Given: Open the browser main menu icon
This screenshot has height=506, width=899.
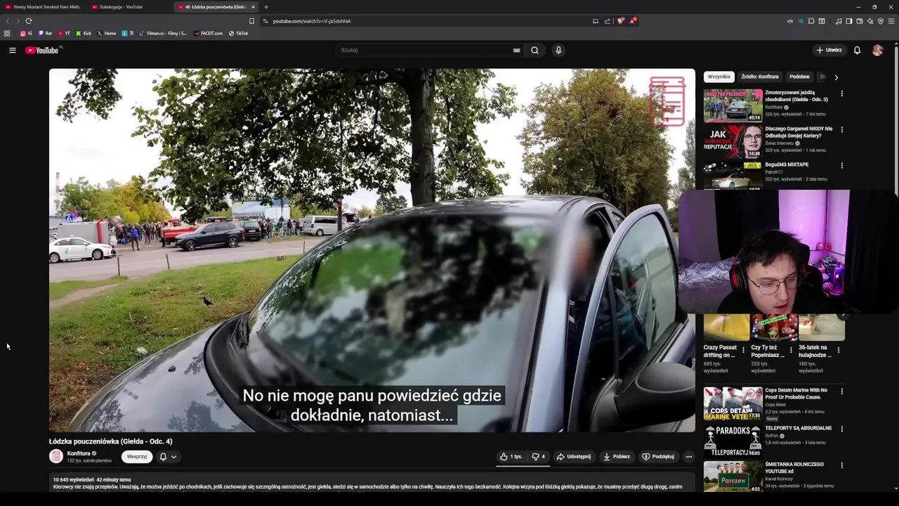Looking at the screenshot, I should pyautogui.click(x=891, y=21).
